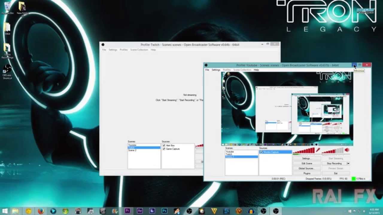Toggle Game Capture source checkbox in Twitch window
The height and width of the screenshot is (215, 383).
[164, 149]
